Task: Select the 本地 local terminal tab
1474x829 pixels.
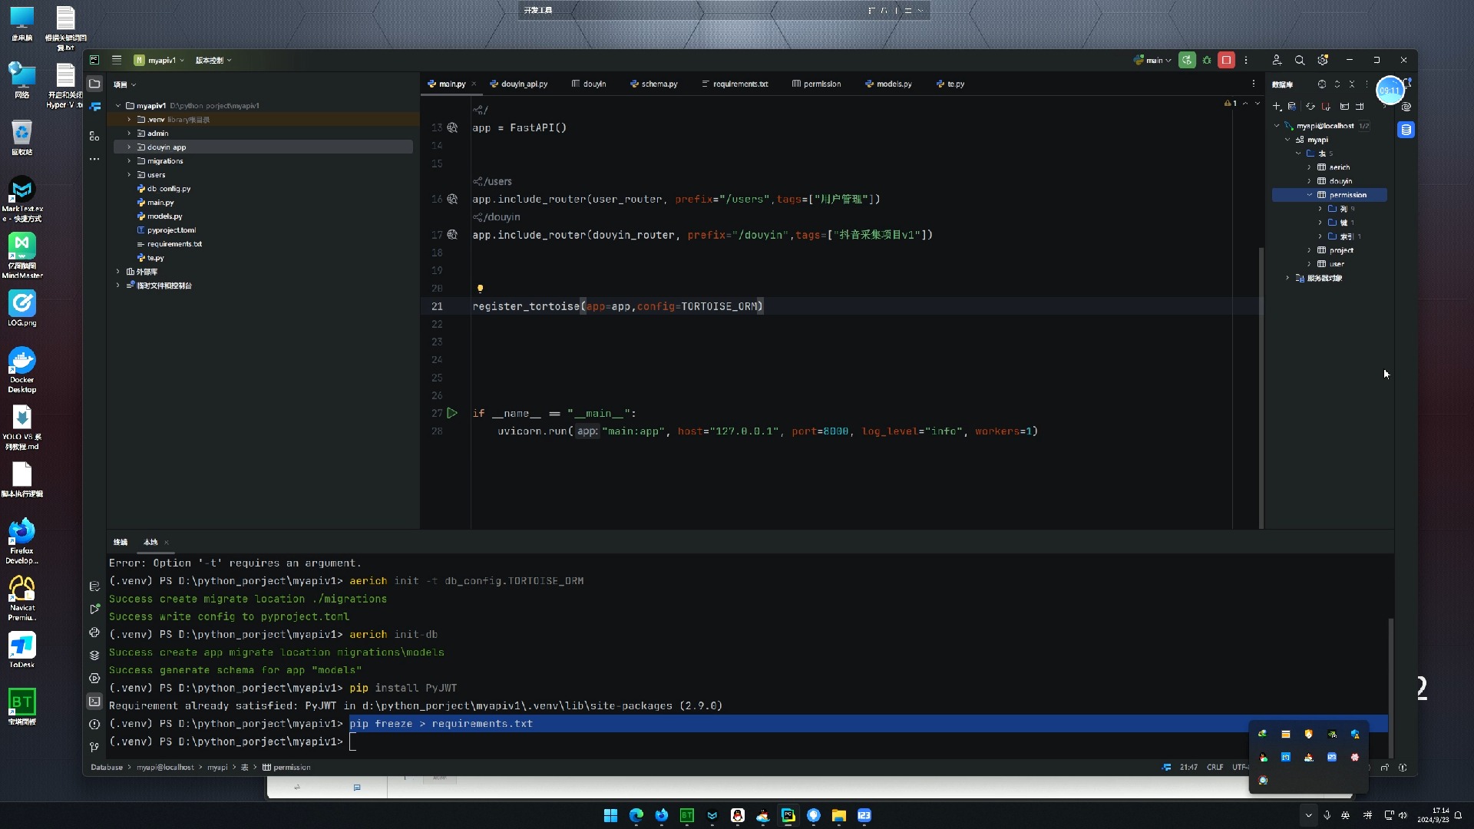Action: (x=150, y=542)
